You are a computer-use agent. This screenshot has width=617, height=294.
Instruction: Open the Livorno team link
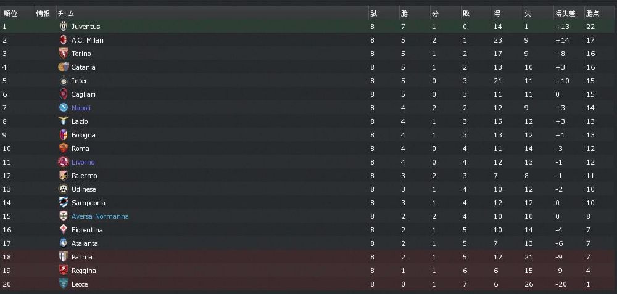coord(83,162)
